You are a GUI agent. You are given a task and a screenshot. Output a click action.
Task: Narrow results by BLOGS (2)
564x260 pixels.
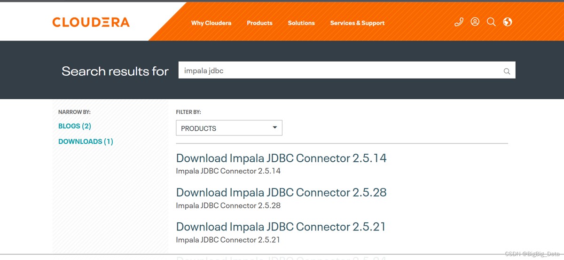pos(75,126)
